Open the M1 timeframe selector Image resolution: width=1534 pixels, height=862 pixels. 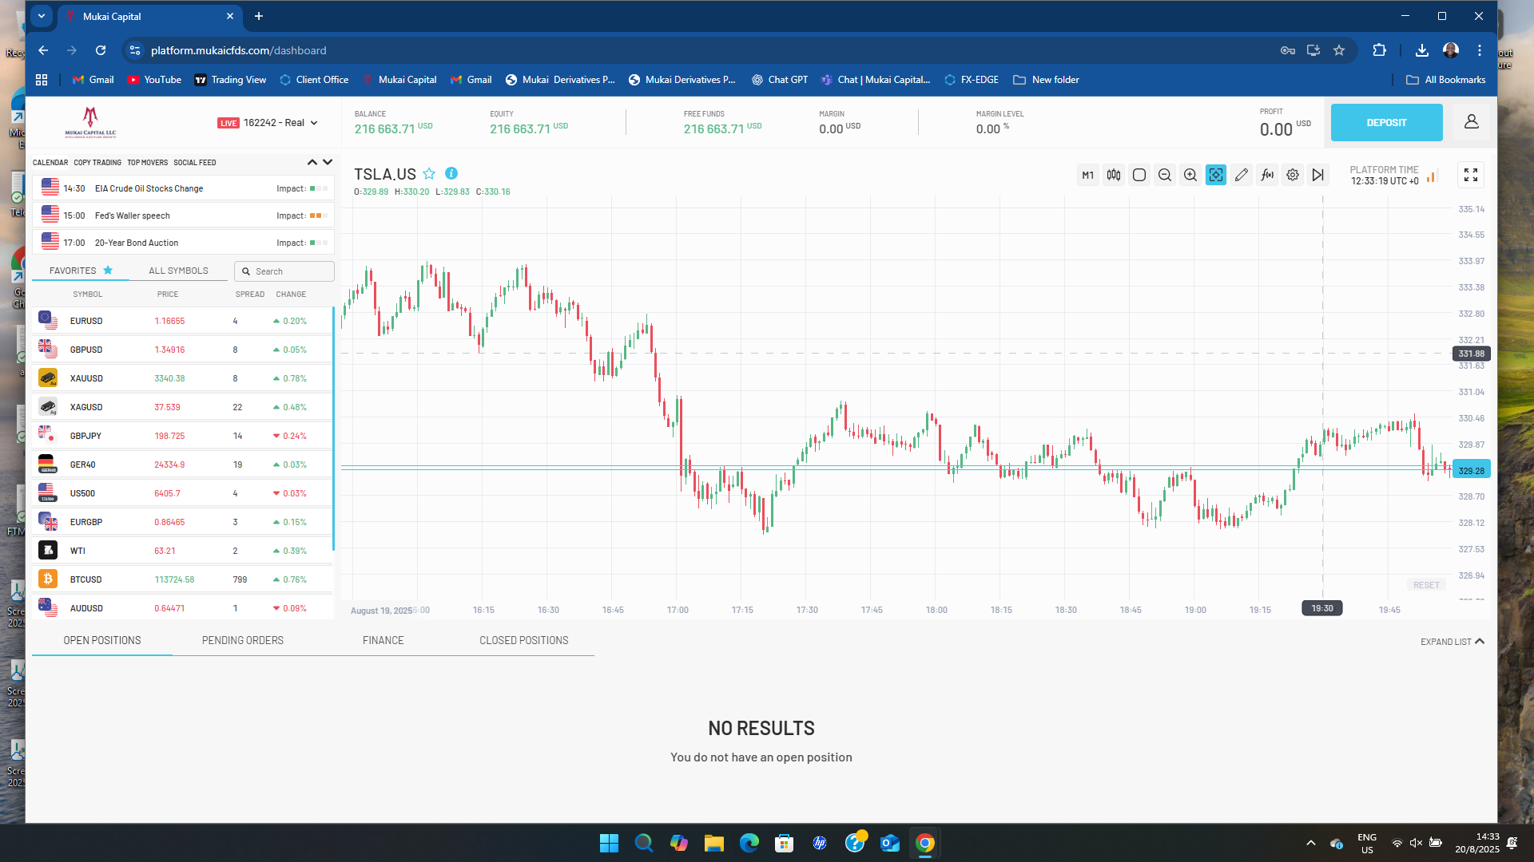1087,175
